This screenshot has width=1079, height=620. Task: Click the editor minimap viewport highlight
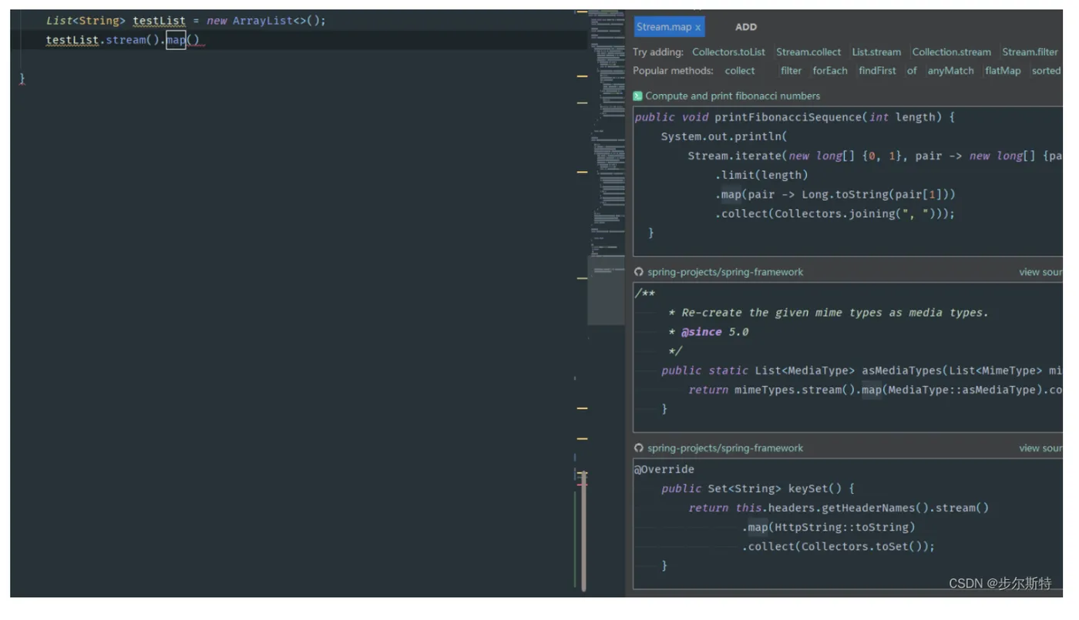pyautogui.click(x=606, y=290)
